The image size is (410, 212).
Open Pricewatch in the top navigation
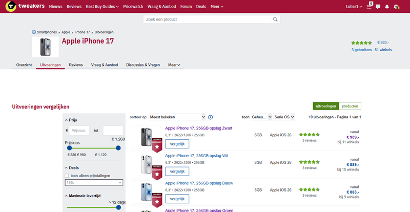[x=133, y=7]
